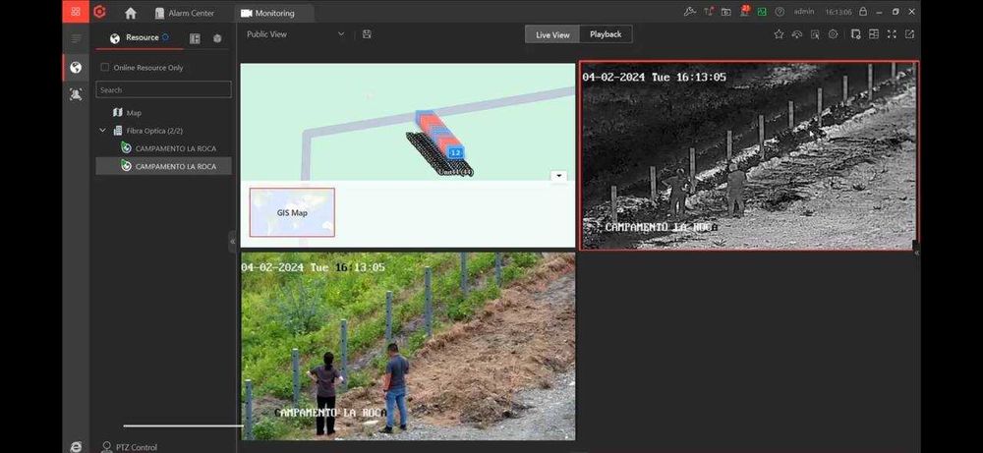
Task: Open the map pane dropdown arrow
Action: point(558,176)
